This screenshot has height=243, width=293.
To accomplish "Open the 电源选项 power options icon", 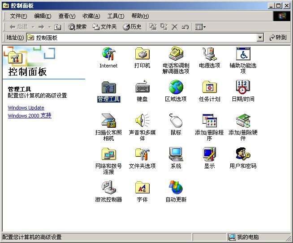I will coord(209,54).
